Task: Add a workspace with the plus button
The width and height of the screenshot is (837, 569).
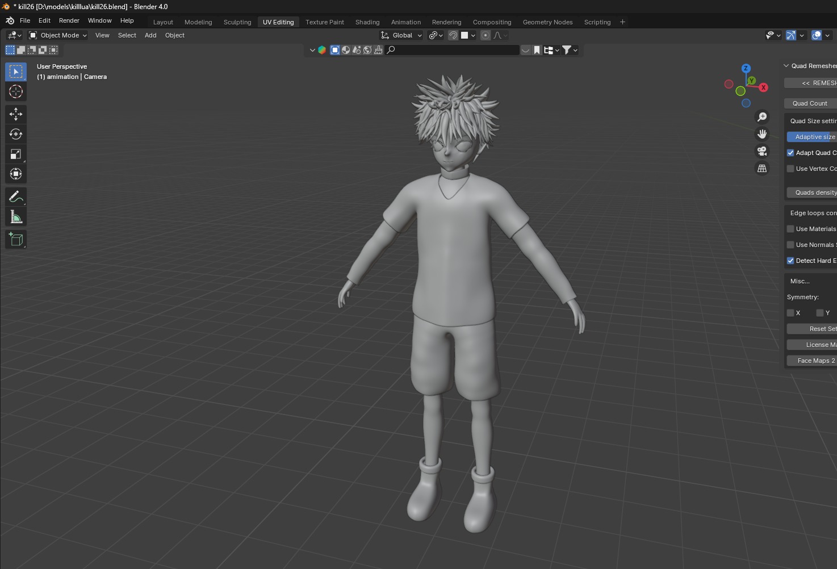Action: point(622,22)
